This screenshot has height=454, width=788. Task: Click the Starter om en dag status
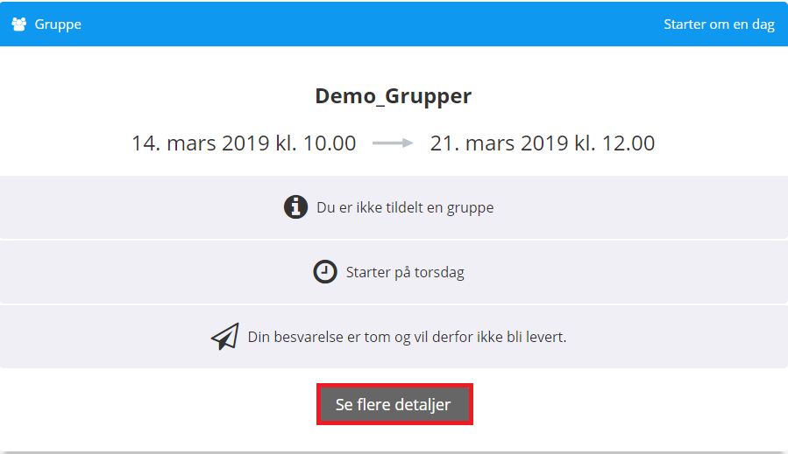click(719, 24)
